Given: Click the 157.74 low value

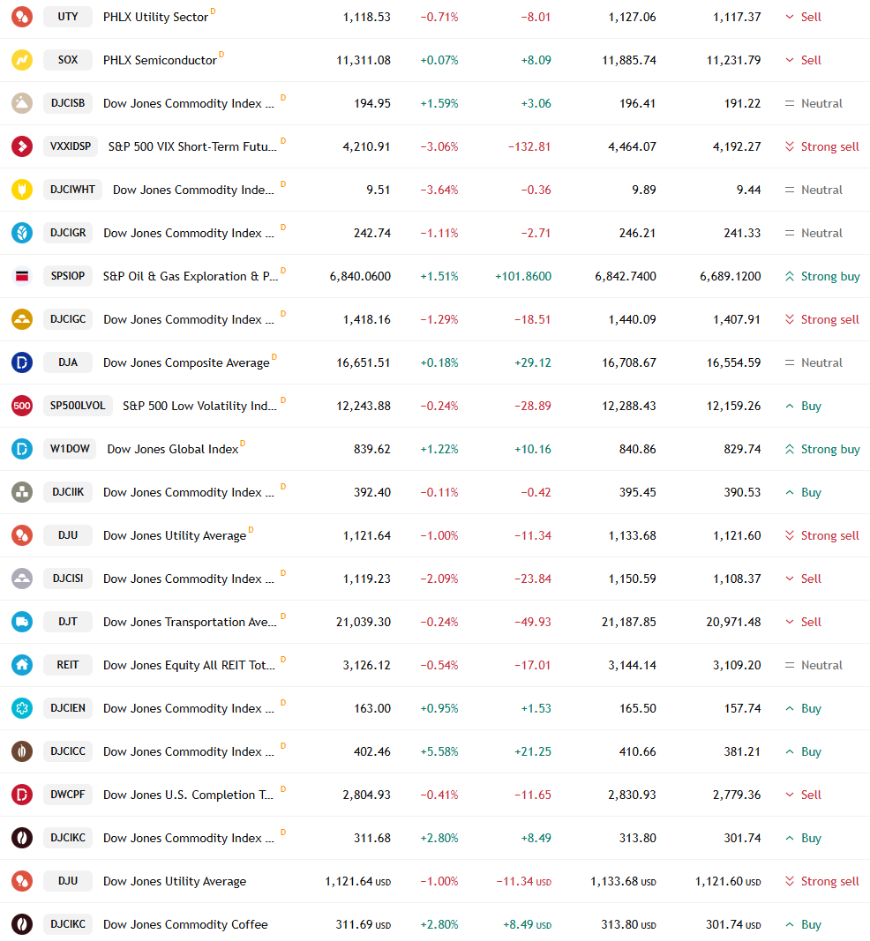Looking at the screenshot, I should pyautogui.click(x=742, y=708).
